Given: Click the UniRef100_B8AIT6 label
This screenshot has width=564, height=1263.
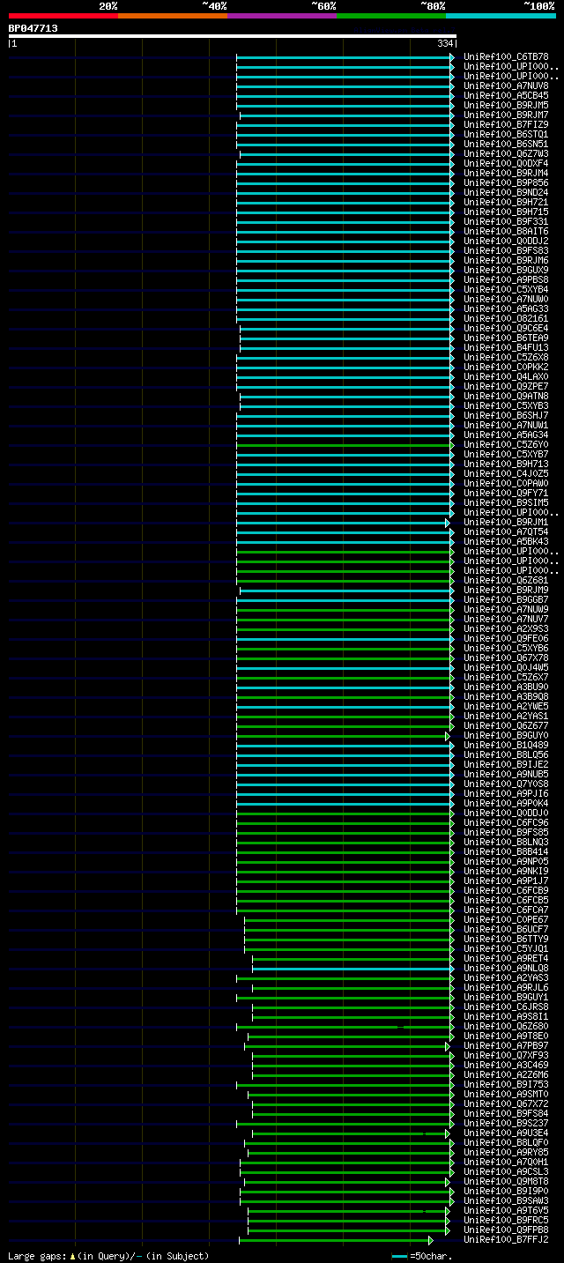Looking at the screenshot, I should point(507,232).
